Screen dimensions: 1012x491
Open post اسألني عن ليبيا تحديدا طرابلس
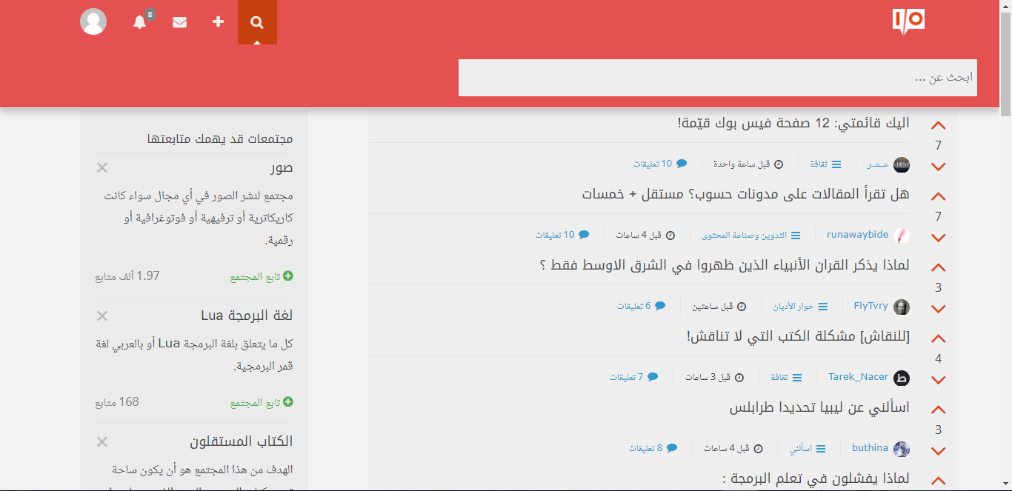point(819,407)
